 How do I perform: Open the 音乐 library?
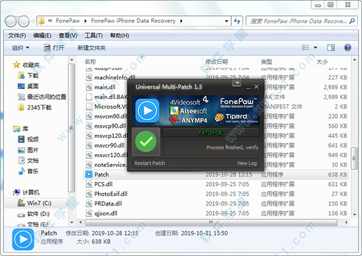pyautogui.click(x=28, y=171)
